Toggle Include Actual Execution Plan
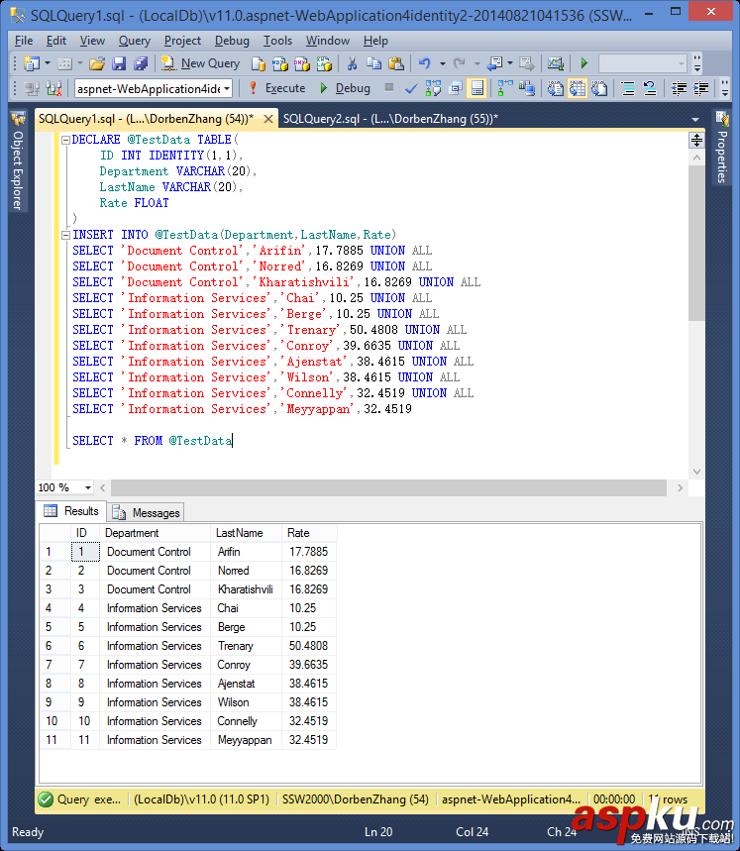Screen dimensions: 740x851 (x=505, y=88)
